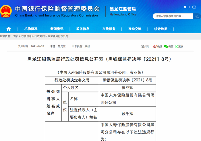Image resolution: width=201 pixels, height=141 pixels.
Task: Click cell 黑银保监罚决字〔2021〕8号 in table
Action: click(x=127, y=80)
